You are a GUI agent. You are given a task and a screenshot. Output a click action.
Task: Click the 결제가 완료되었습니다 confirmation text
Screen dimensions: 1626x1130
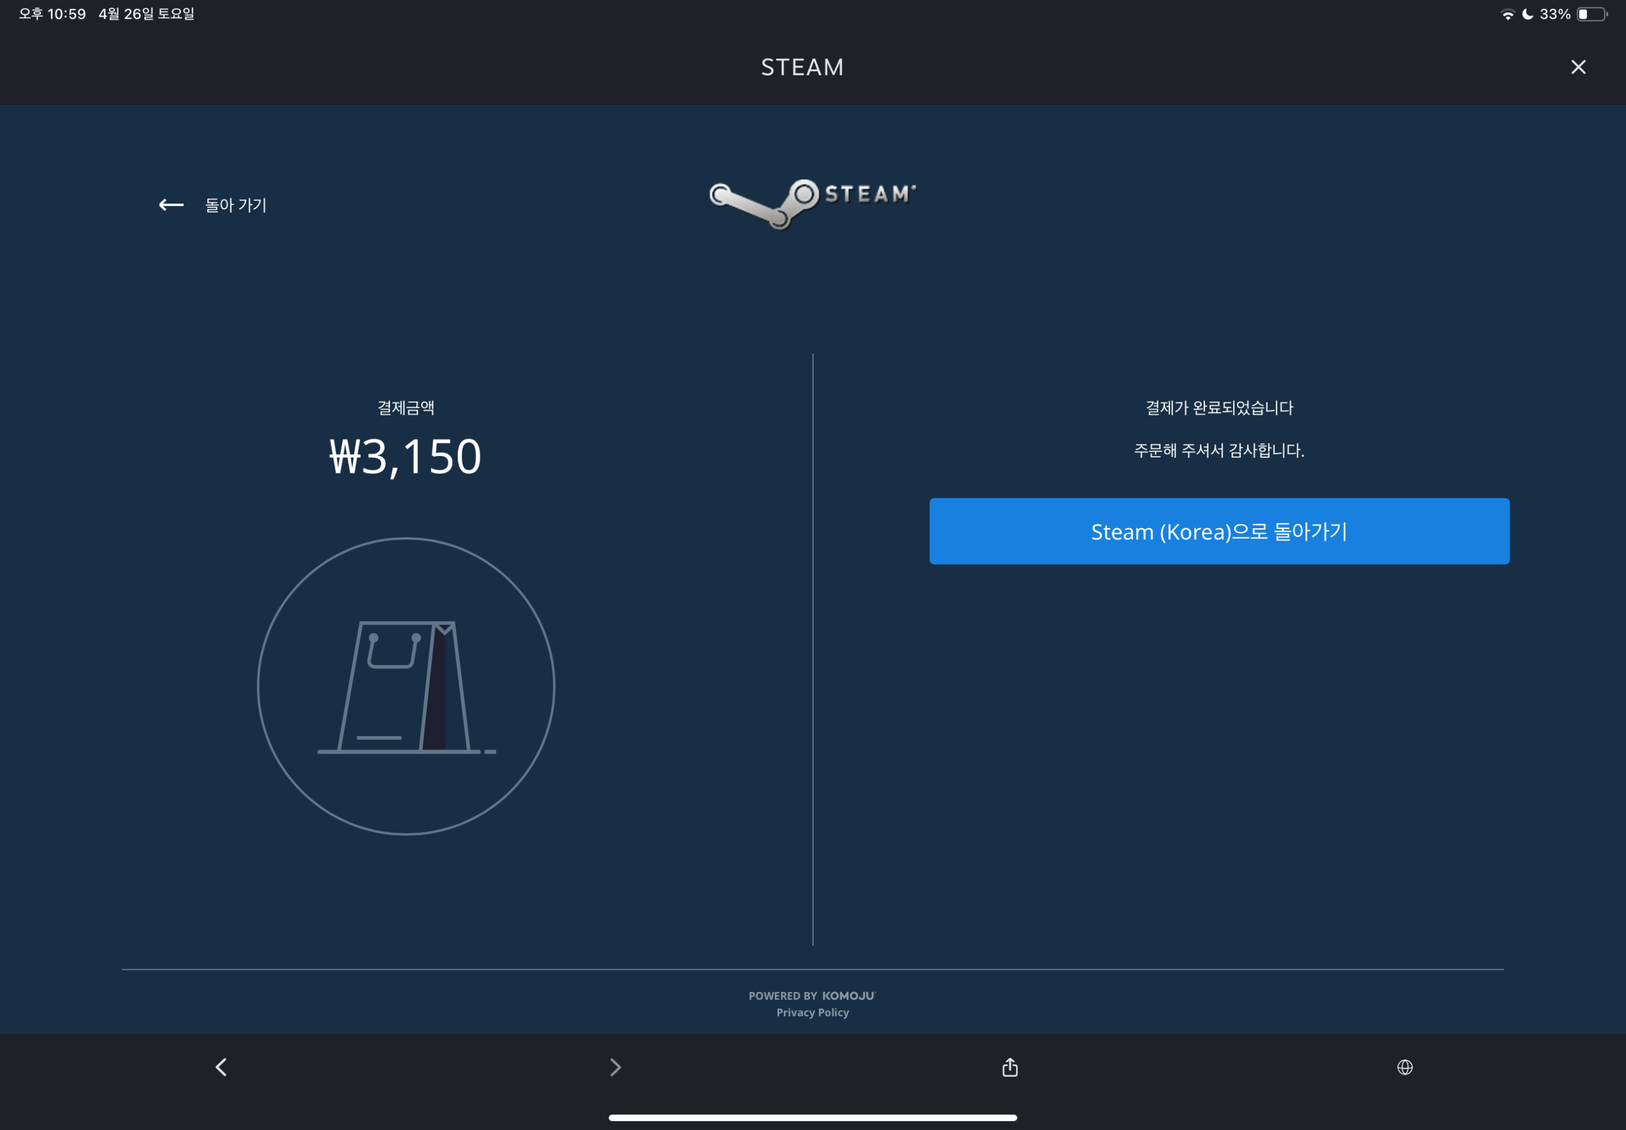coord(1219,408)
